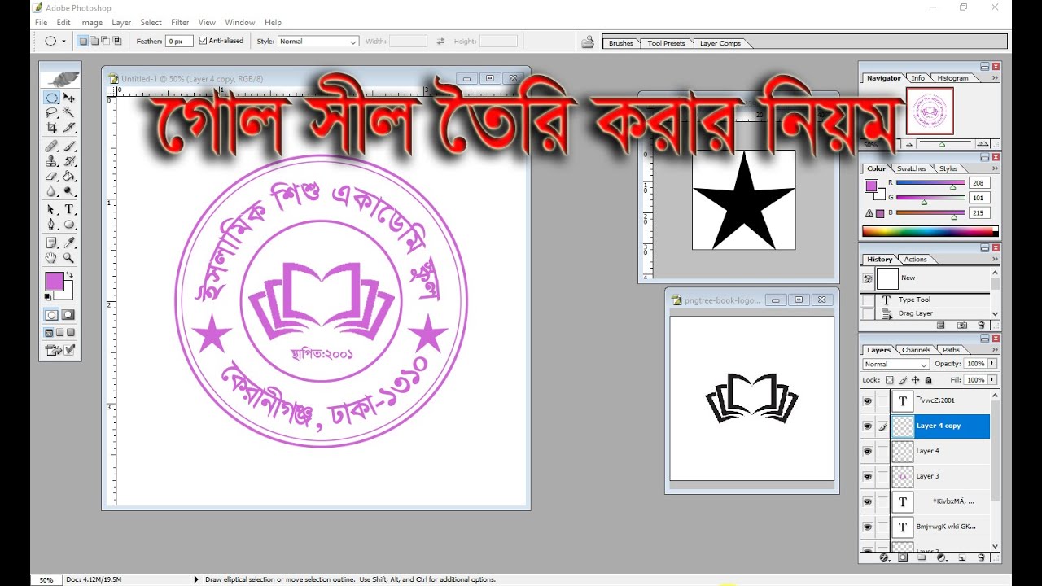Viewport: 1042px width, 586px height.
Task: Reset default foreground and background colors
Action: (x=47, y=297)
